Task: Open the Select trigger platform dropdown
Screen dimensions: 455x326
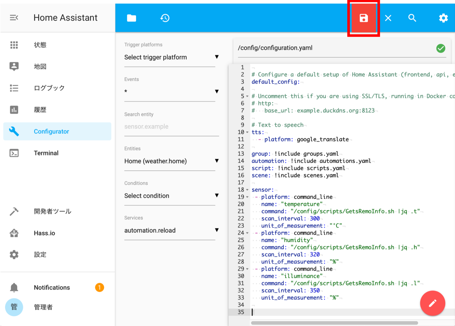Action: [x=172, y=57]
